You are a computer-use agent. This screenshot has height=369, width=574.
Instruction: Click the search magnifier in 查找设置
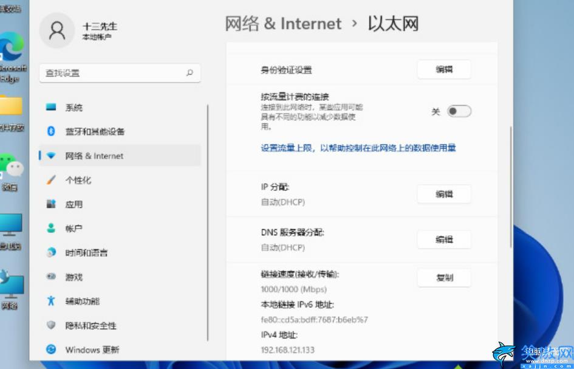tap(190, 72)
